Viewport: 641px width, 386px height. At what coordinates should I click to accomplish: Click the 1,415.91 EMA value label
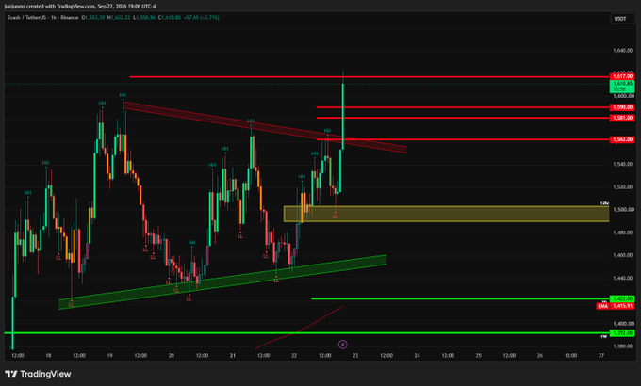(x=622, y=306)
